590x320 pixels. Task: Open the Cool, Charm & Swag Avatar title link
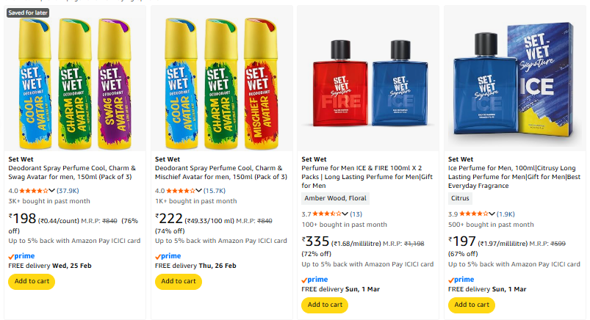(73, 172)
